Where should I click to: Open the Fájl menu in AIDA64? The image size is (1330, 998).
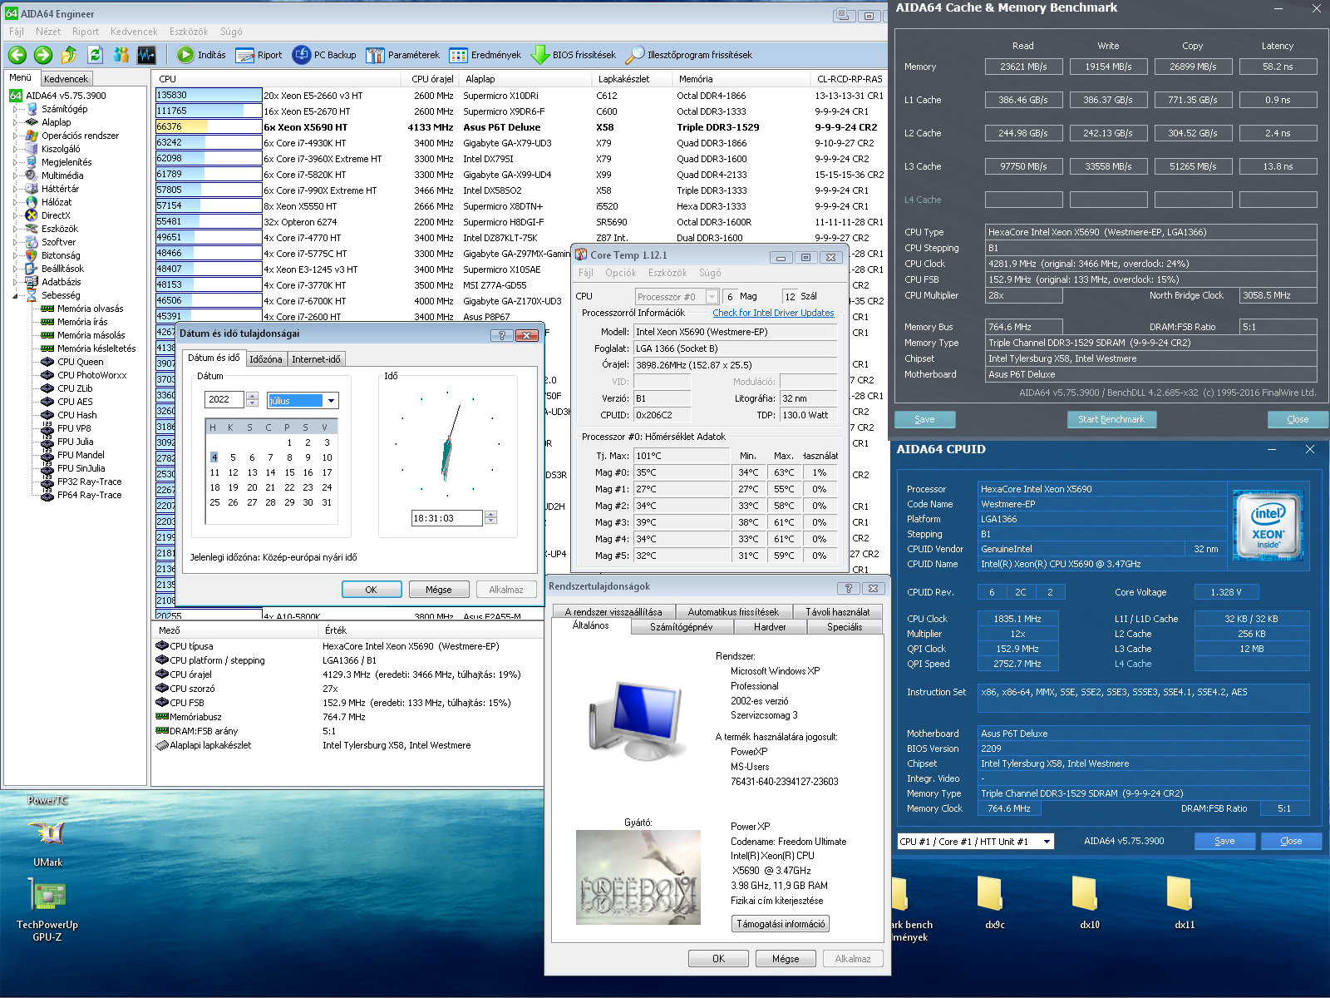tap(17, 32)
